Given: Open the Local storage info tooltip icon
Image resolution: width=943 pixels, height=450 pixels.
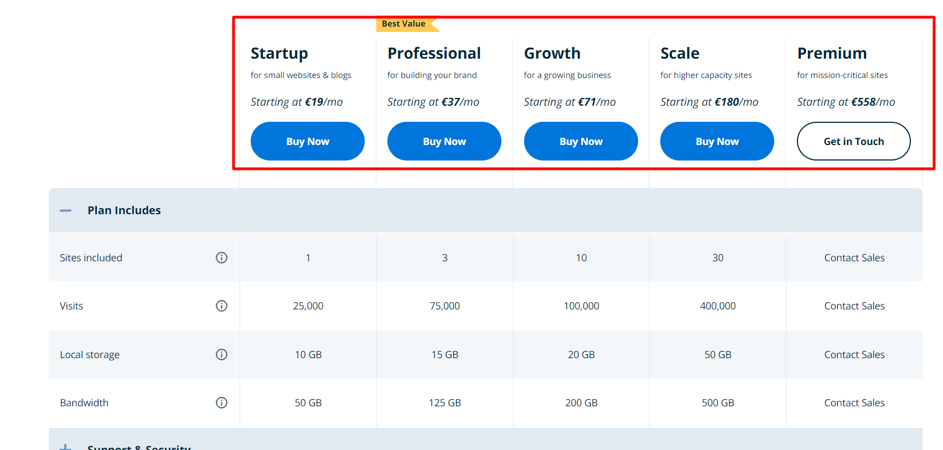Looking at the screenshot, I should tap(221, 354).
